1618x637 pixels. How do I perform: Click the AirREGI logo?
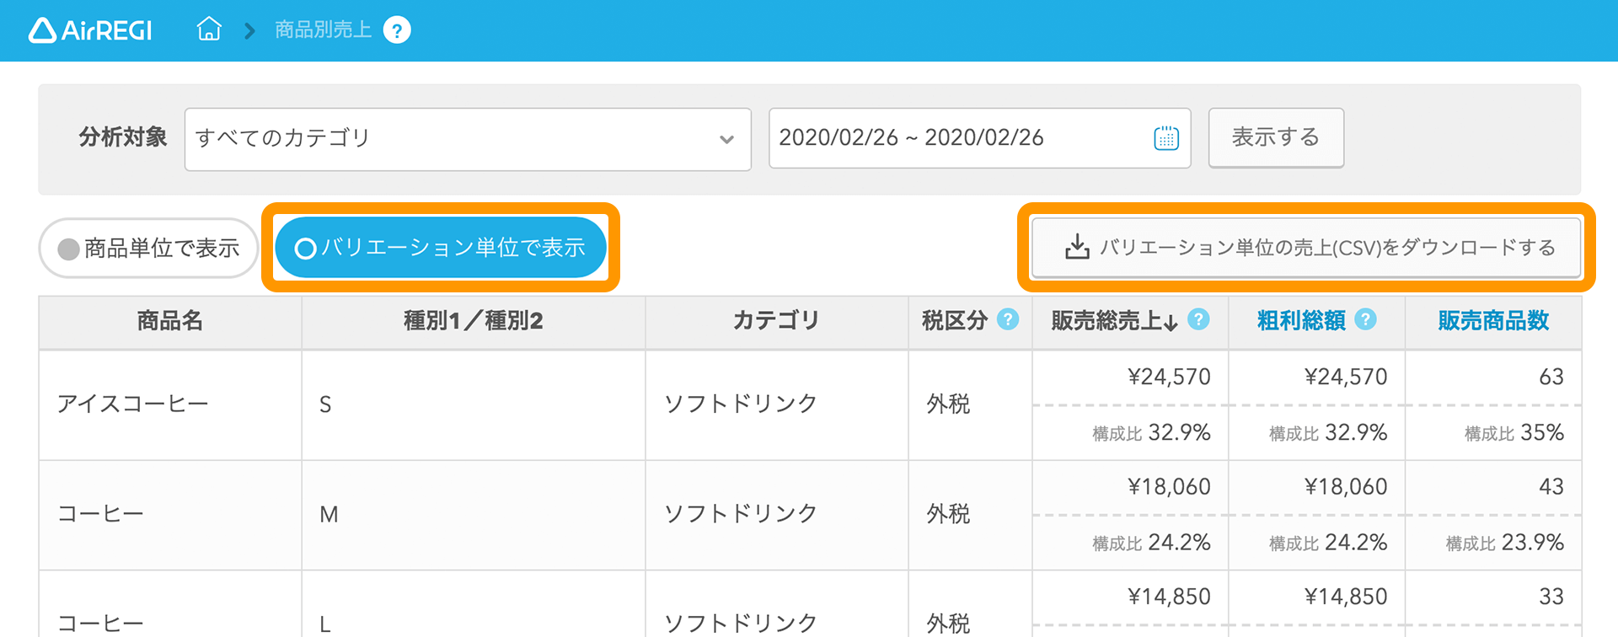click(x=90, y=30)
